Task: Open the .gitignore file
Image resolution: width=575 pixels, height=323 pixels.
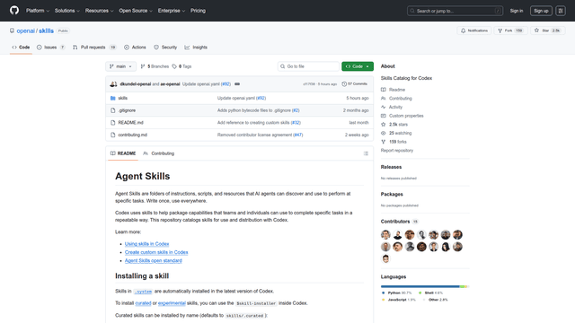Action: (127, 110)
